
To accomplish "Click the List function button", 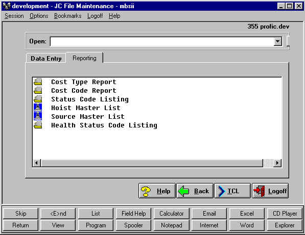I will (96, 214).
